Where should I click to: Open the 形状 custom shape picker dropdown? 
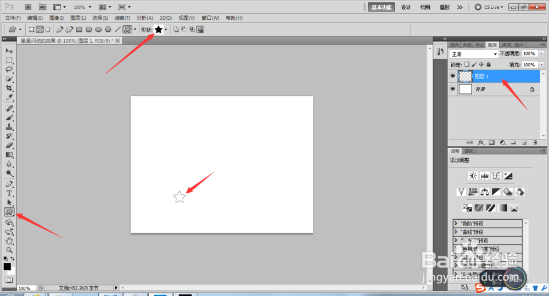tap(166, 30)
